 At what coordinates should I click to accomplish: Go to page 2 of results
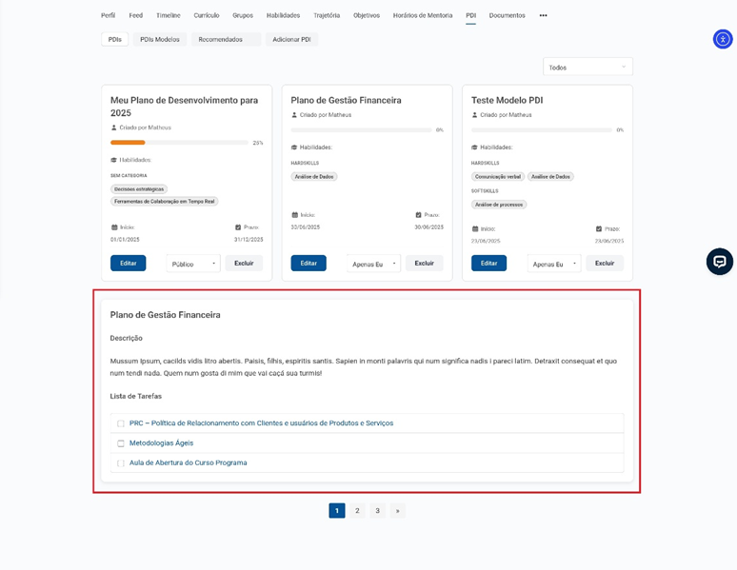(x=357, y=511)
